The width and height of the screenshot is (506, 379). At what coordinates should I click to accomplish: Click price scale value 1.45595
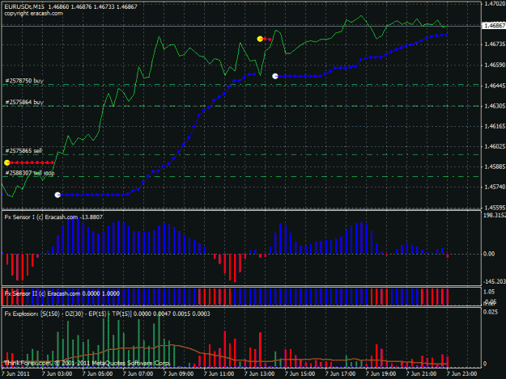494,208
